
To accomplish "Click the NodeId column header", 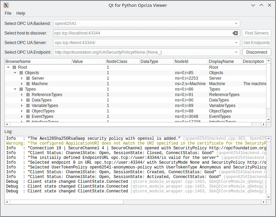I will [x=191, y=62].
